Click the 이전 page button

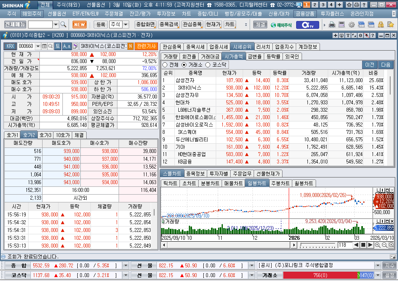click(370, 65)
